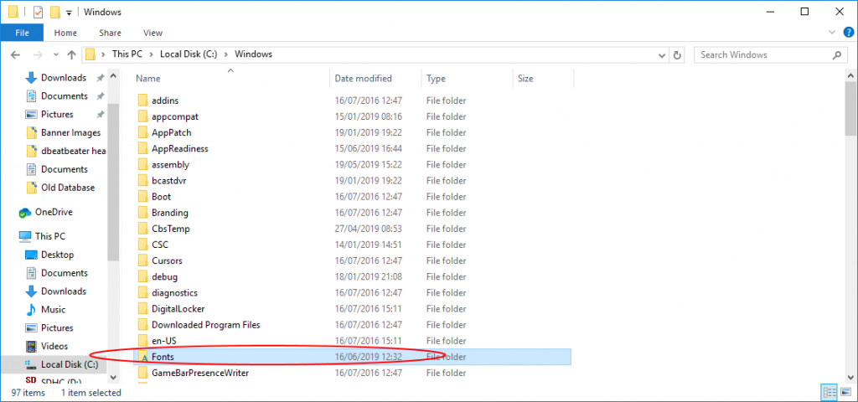Click the navigation pane scrollbar thumb
Image resolution: width=858 pixels, height=402 pixels.
(x=113, y=183)
